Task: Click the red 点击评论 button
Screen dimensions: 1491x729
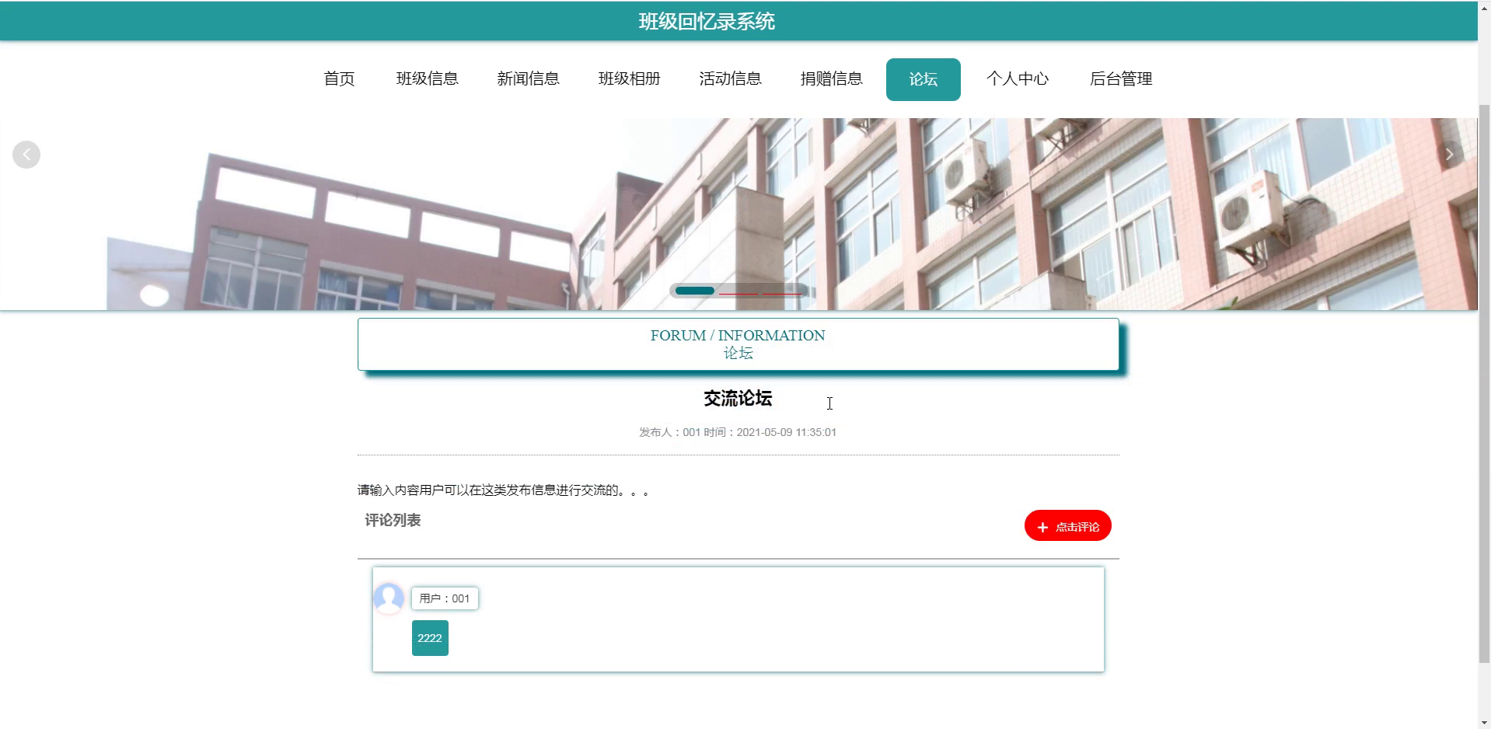Action: point(1067,525)
